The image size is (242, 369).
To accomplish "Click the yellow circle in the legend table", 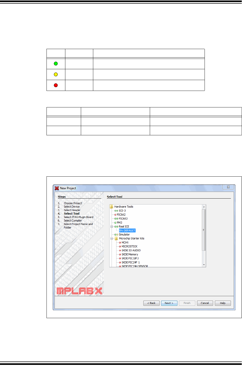I will coord(56,74).
